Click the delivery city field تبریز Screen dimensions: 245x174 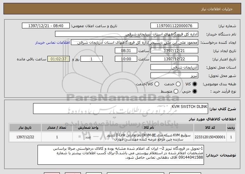(174, 76)
